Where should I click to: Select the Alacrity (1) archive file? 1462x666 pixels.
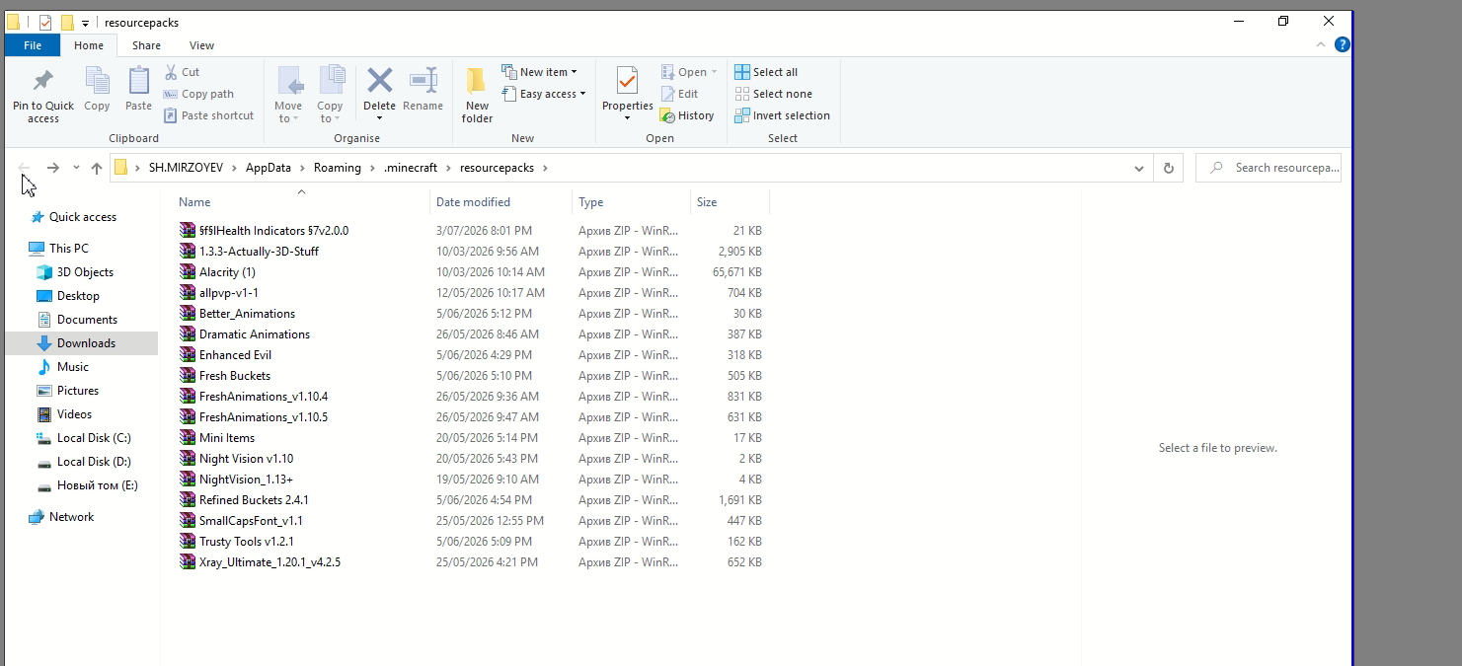coord(227,272)
